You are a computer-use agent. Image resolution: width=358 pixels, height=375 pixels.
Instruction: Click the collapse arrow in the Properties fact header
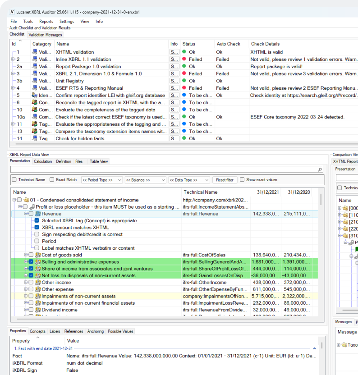coord(314,348)
